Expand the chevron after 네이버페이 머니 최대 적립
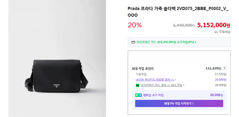 tap(184, 85)
